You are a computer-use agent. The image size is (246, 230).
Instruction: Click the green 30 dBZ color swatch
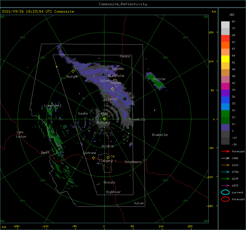pyautogui.click(x=225, y=114)
